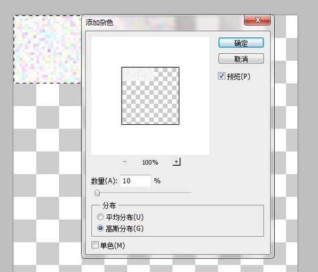The image size is (318, 272).
Task: Select 平均分布(U) uniform distribution
Action: (100, 217)
